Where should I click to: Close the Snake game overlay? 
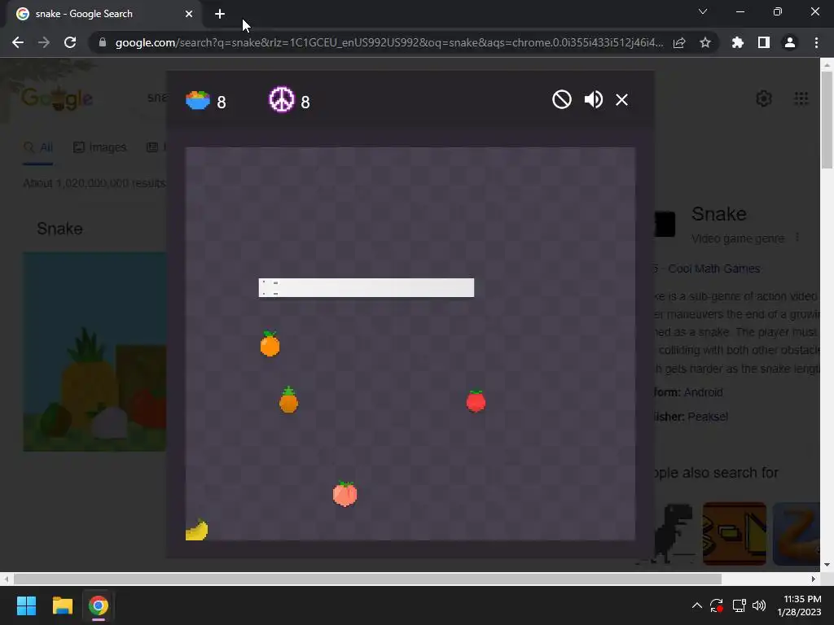point(621,99)
